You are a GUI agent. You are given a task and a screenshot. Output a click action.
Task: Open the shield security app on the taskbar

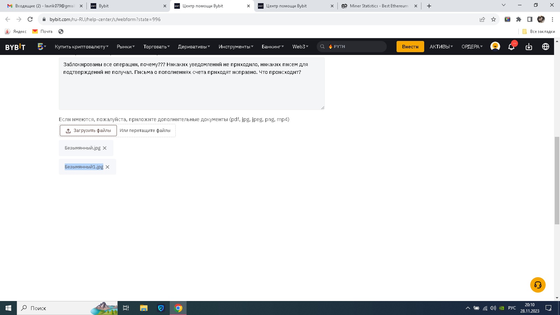coord(161,308)
